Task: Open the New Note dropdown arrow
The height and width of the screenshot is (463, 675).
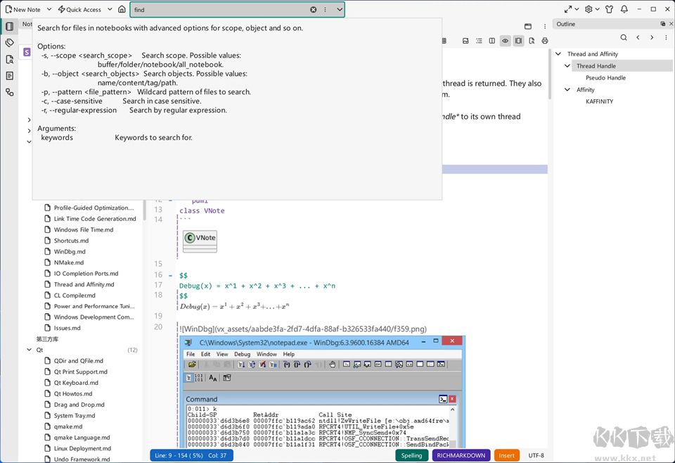Action: 49,9
